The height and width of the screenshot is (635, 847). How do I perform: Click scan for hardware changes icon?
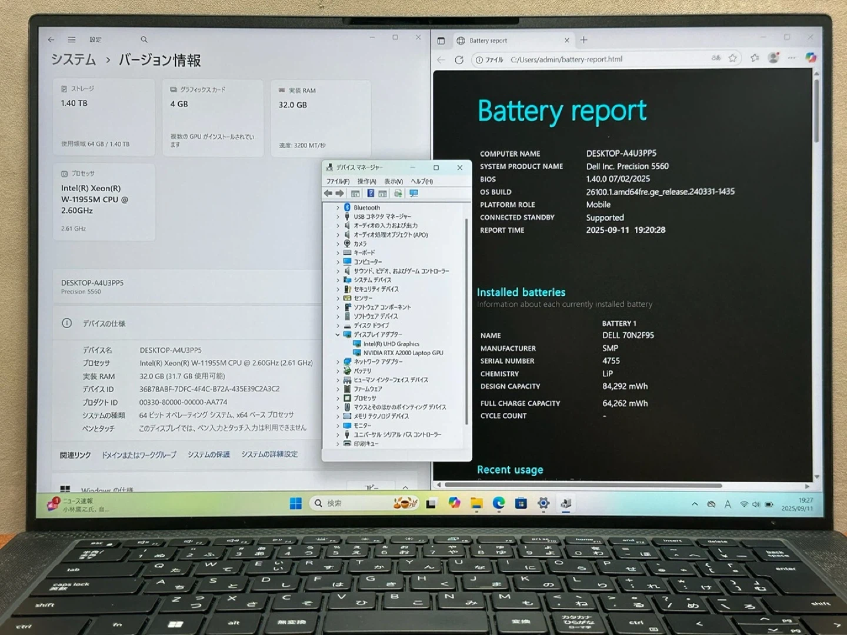398,193
